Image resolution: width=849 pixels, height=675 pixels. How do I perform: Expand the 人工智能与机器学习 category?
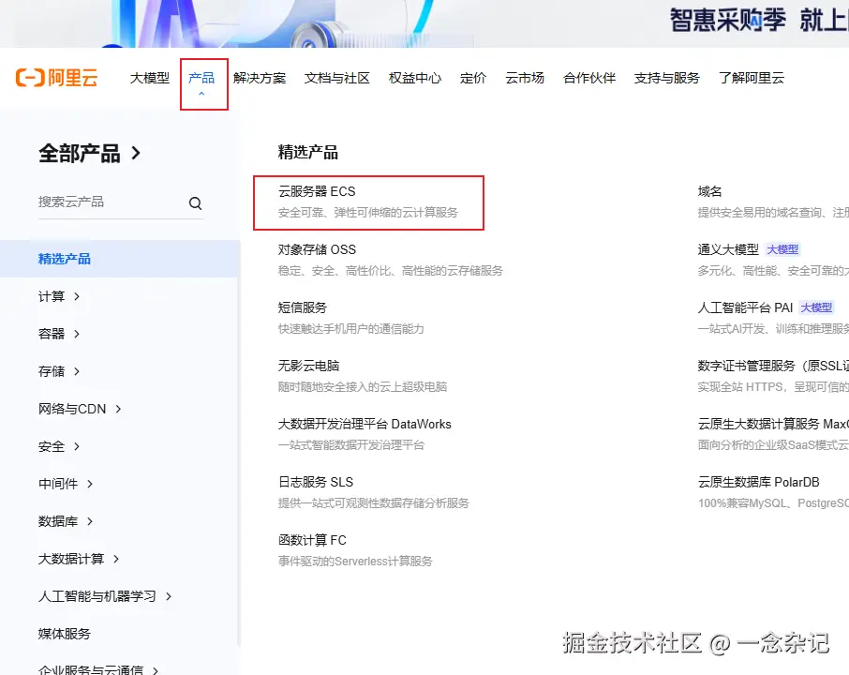point(105,596)
